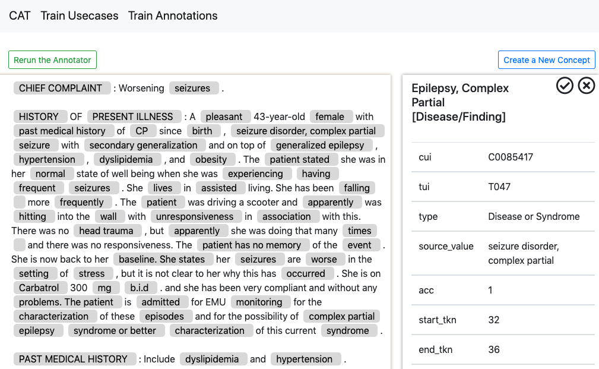The height and width of the screenshot is (369, 599).
Task: Click the Rerun the Annotator button
Action: point(52,59)
